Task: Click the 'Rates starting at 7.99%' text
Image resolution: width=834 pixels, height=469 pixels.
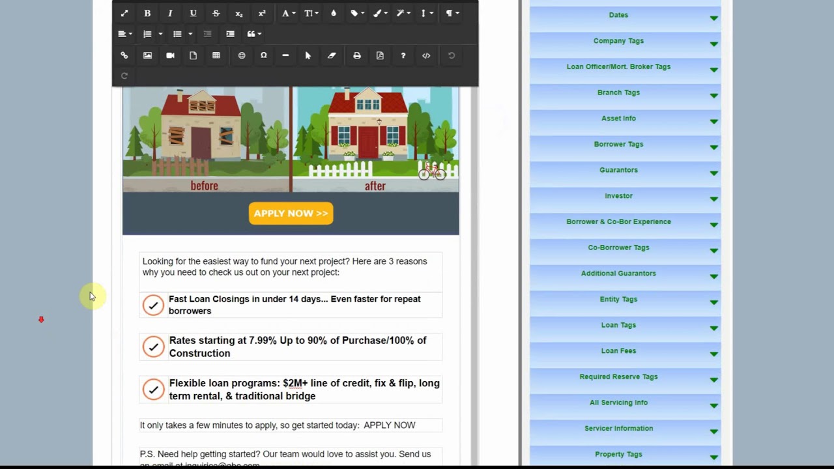Action: [298, 347]
